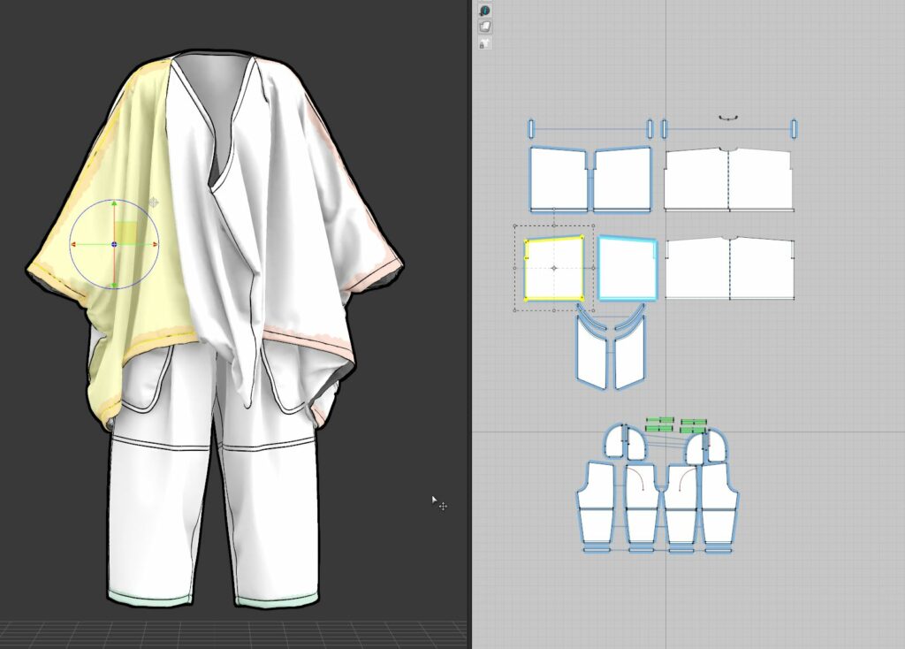Click the gizmo's right-pointing red arrow
Screen dimensions: 905x649
pyautogui.click(x=155, y=245)
